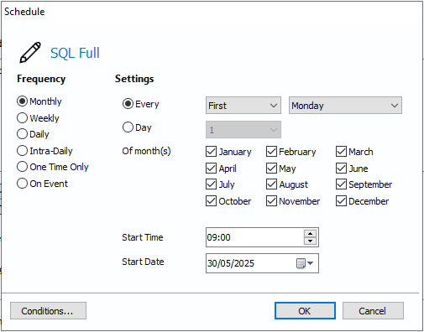Toggle the August month checkbox
The image size is (424, 332).
(x=271, y=184)
